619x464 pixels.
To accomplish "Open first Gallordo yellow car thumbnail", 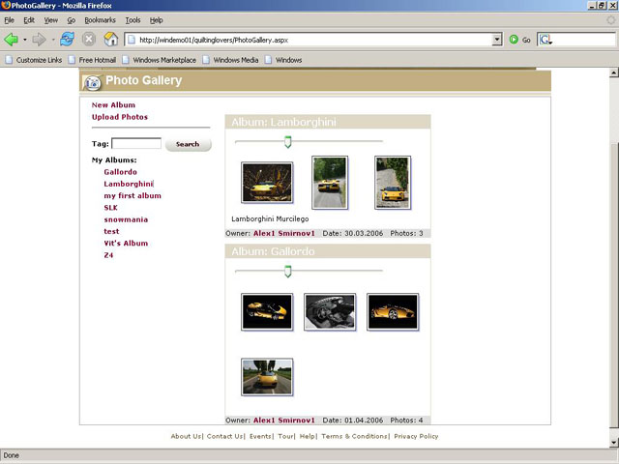I will pyautogui.click(x=267, y=311).
